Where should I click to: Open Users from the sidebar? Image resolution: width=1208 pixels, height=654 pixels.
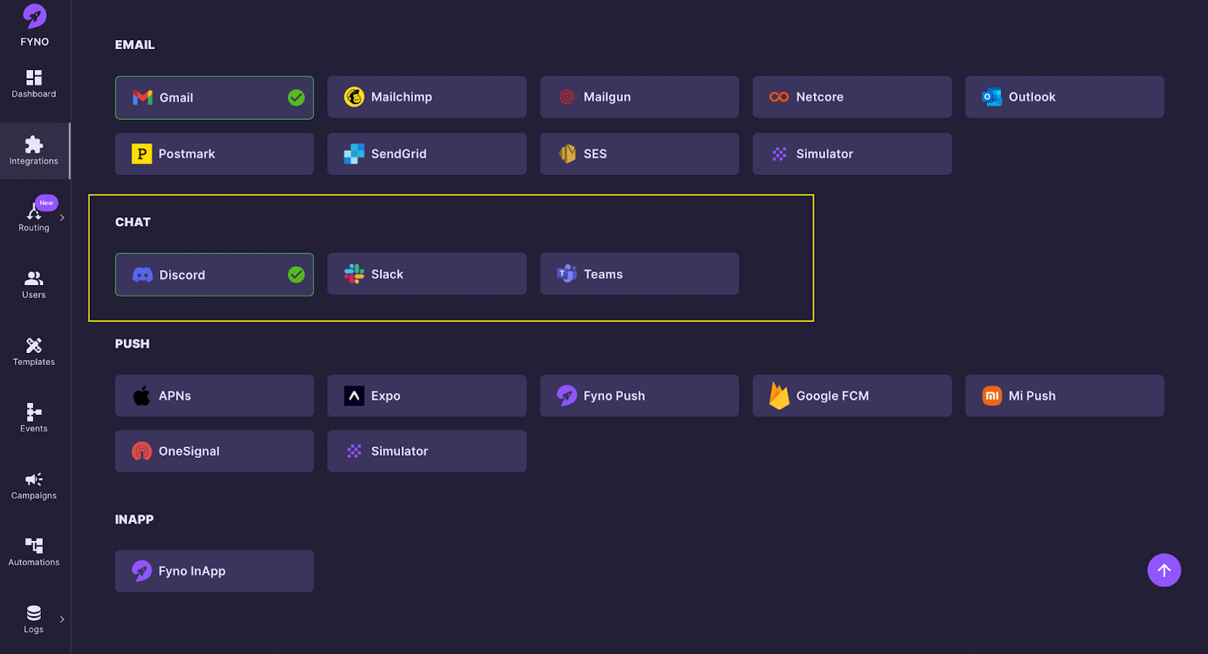pos(34,278)
